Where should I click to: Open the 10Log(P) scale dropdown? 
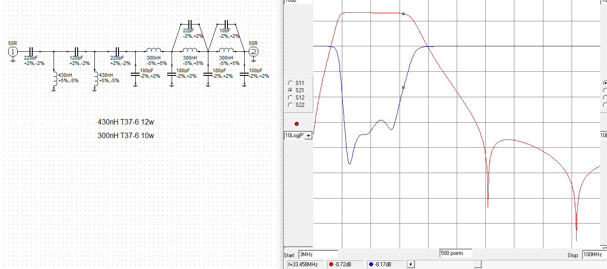[x=309, y=135]
